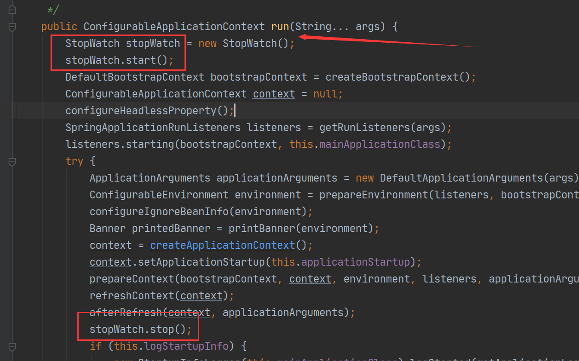579x361 pixels.
Task: Click the SpringApplicationRunListeners type name
Action: pyautogui.click(x=153, y=128)
